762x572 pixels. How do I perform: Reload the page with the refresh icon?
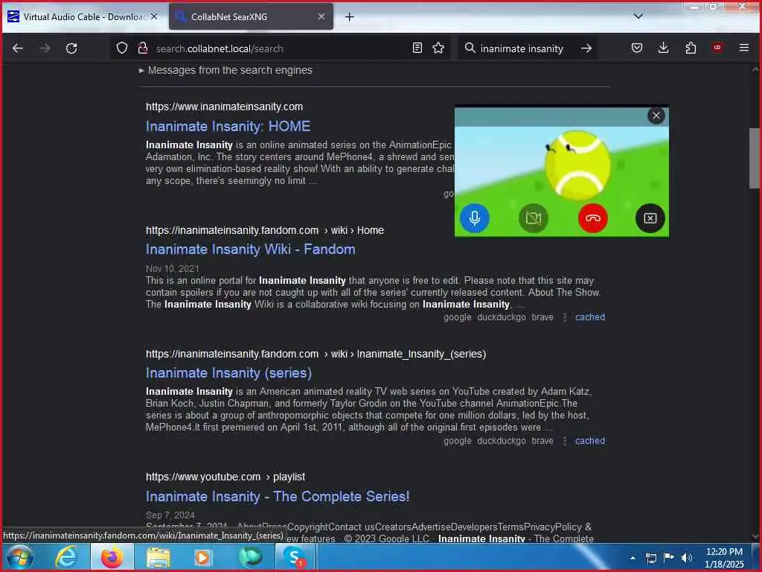(x=71, y=48)
